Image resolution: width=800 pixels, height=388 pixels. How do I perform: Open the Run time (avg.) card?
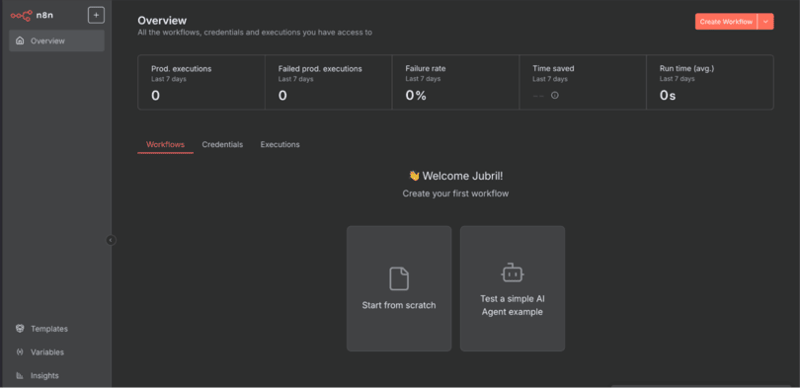coord(710,82)
